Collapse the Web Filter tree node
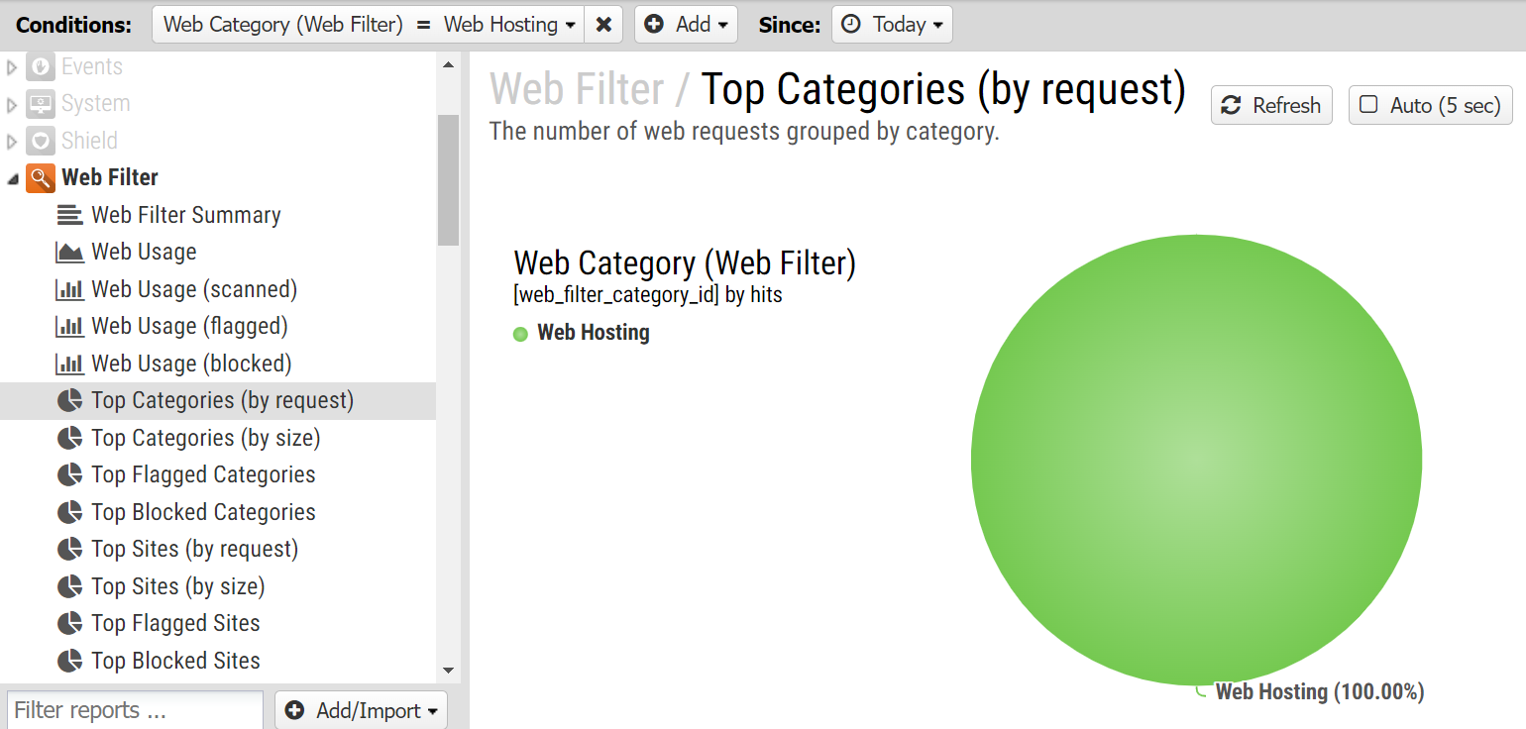 coord(13,179)
